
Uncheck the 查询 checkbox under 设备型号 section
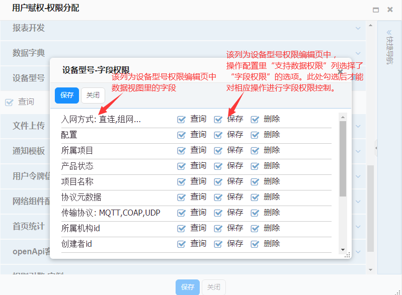pyautogui.click(x=9, y=103)
